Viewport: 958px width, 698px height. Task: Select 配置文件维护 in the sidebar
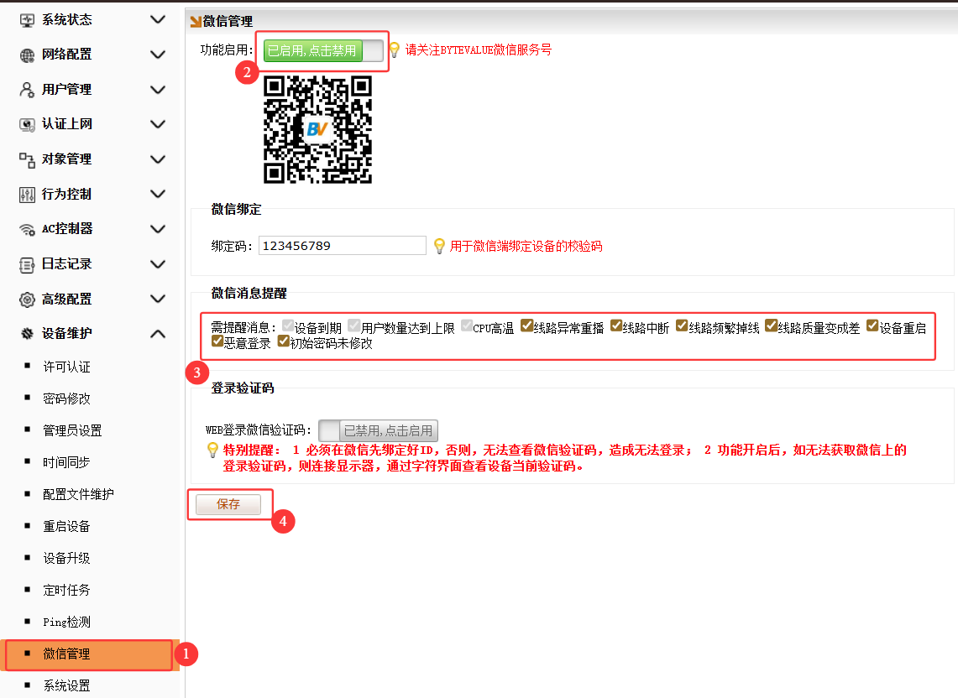(x=78, y=494)
